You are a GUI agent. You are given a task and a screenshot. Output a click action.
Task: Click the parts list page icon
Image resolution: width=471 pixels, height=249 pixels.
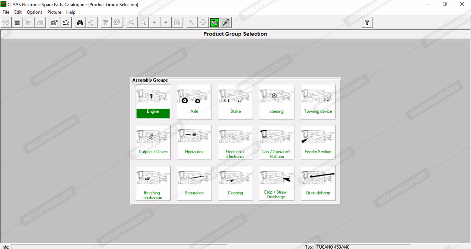click(x=106, y=23)
